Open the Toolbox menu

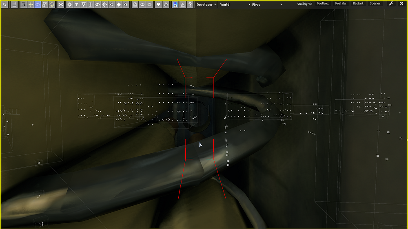click(323, 4)
